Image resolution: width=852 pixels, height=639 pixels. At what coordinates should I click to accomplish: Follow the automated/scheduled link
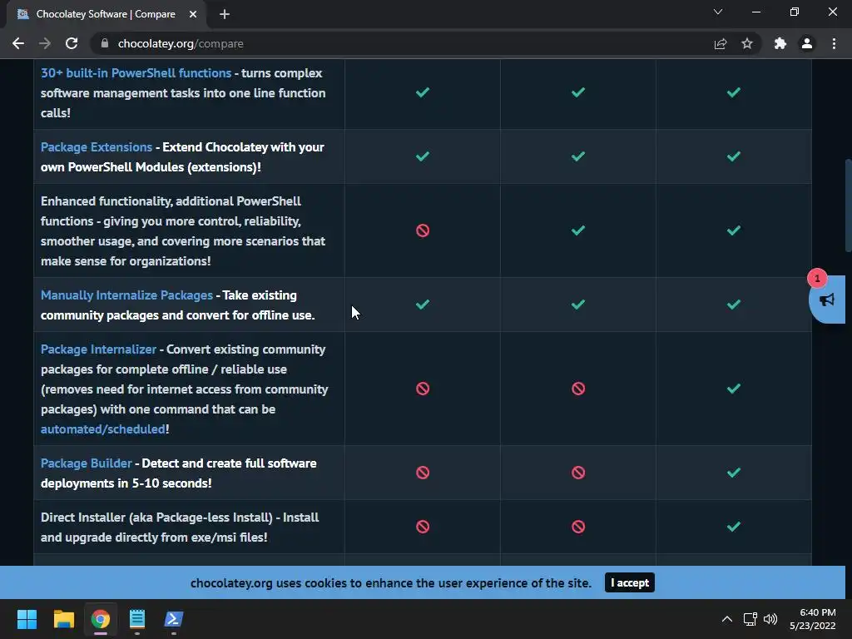(102, 429)
